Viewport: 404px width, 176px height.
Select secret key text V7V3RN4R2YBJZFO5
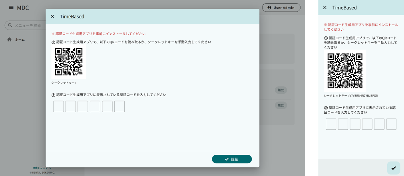(364, 96)
